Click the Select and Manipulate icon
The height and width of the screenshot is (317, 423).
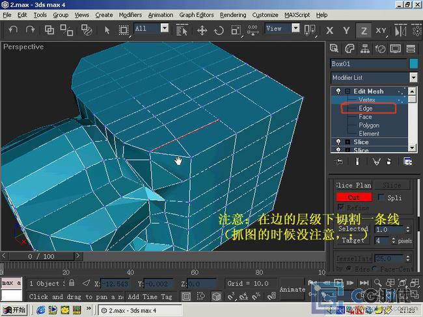(x=252, y=30)
